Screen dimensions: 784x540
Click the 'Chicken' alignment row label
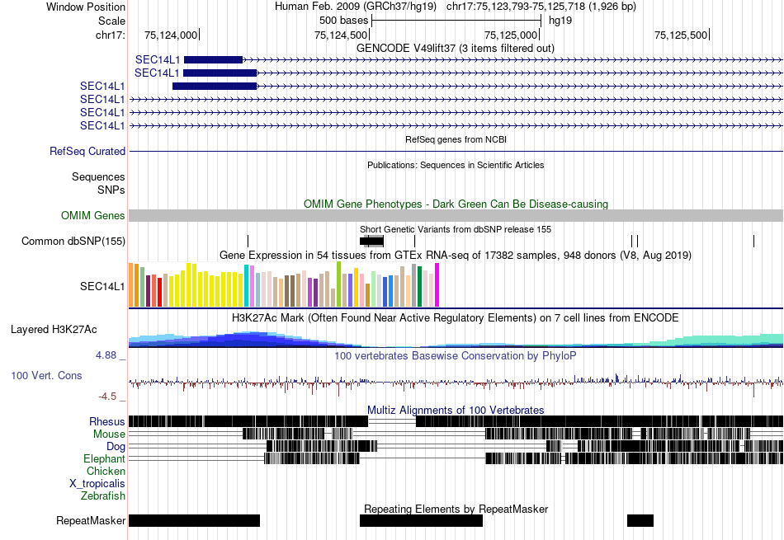[x=106, y=471]
